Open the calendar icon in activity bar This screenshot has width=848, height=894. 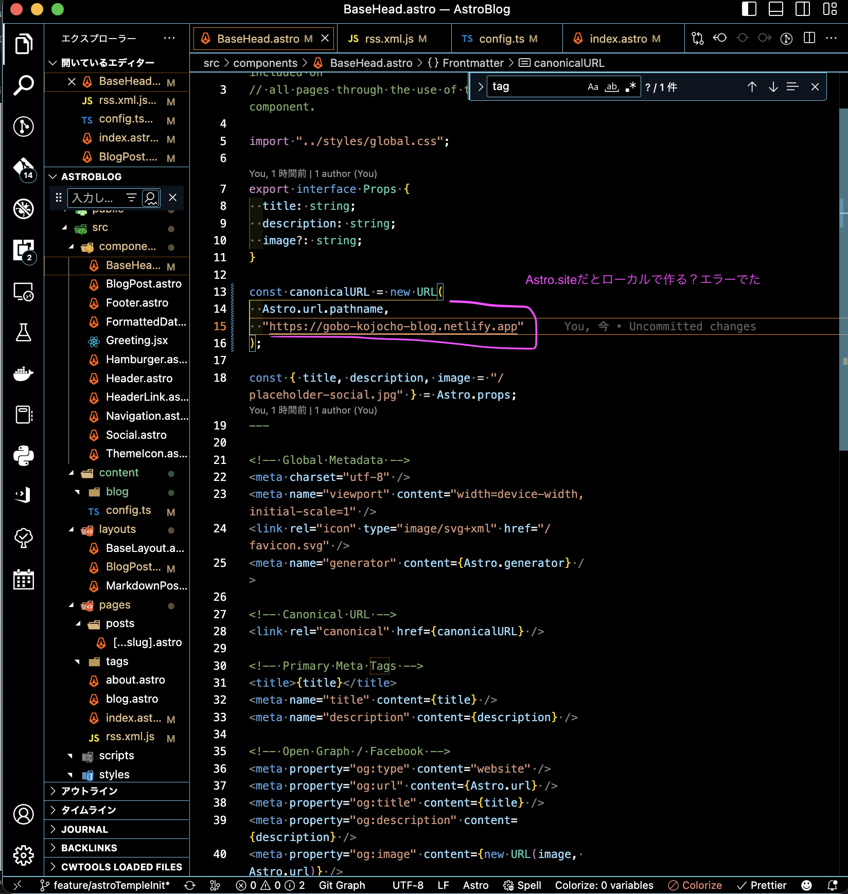pyautogui.click(x=23, y=579)
